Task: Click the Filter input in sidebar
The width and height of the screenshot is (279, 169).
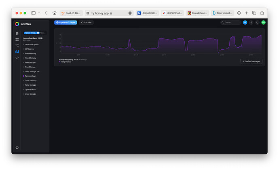Action: pyautogui.click(x=43, y=33)
